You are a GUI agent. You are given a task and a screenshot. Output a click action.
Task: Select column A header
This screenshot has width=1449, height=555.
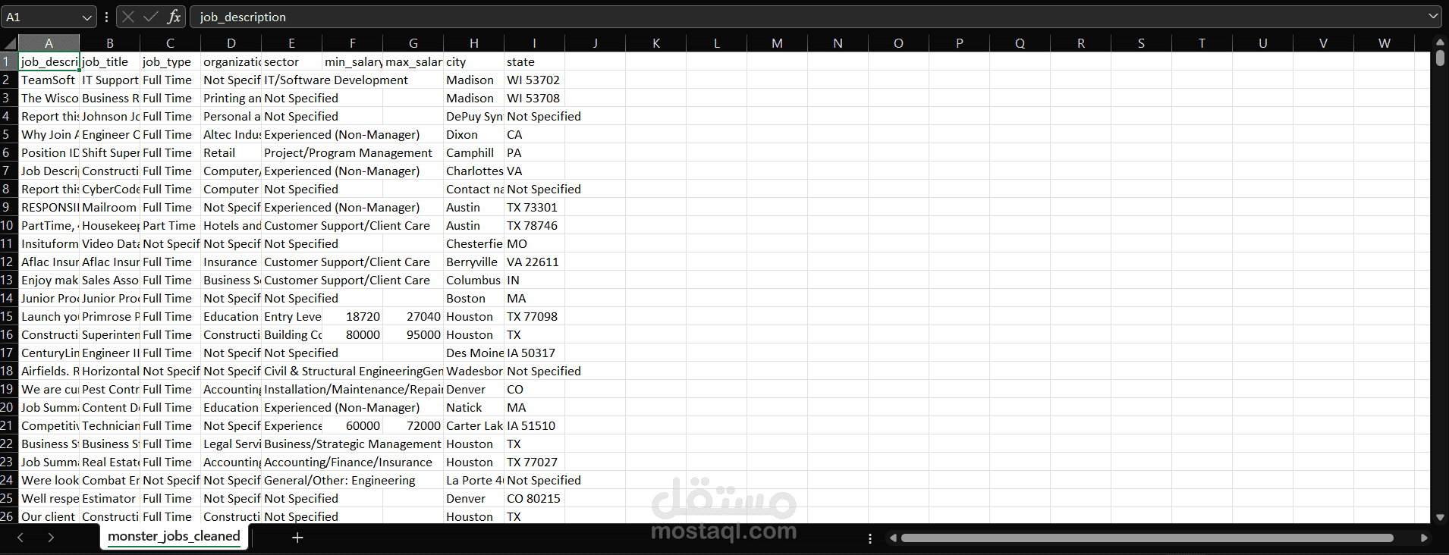tap(49, 43)
